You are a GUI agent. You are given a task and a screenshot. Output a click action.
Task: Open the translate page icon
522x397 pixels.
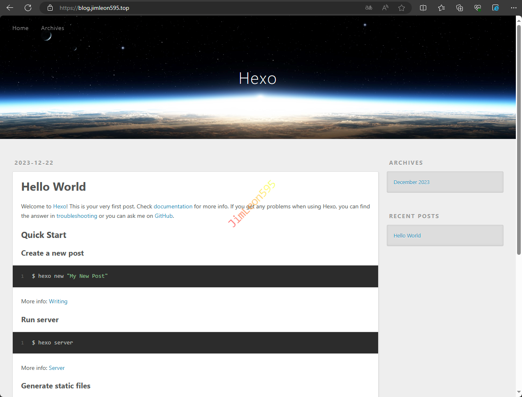tap(369, 8)
